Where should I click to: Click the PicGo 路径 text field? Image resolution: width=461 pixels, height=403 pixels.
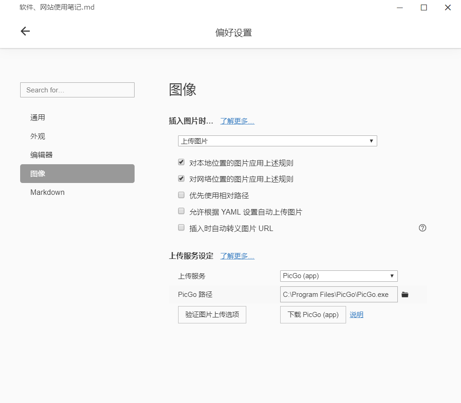339,294
